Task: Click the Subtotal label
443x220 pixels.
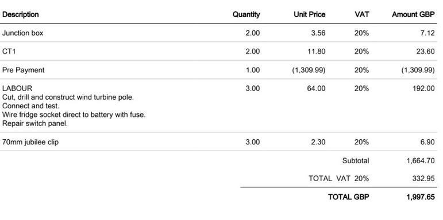Action: point(356,160)
